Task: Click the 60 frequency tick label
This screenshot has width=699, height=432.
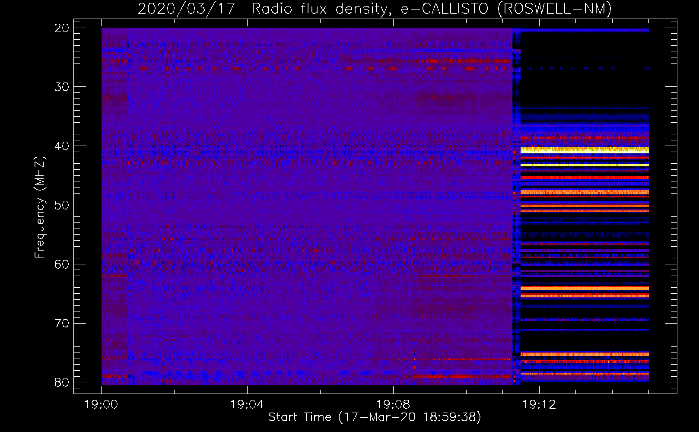Action: (62, 264)
